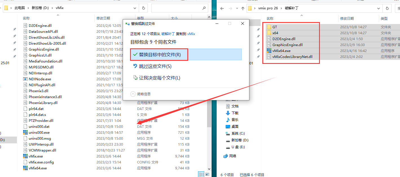Select the unins000.msg file
Screen dimensions: 400x177
(40, 138)
